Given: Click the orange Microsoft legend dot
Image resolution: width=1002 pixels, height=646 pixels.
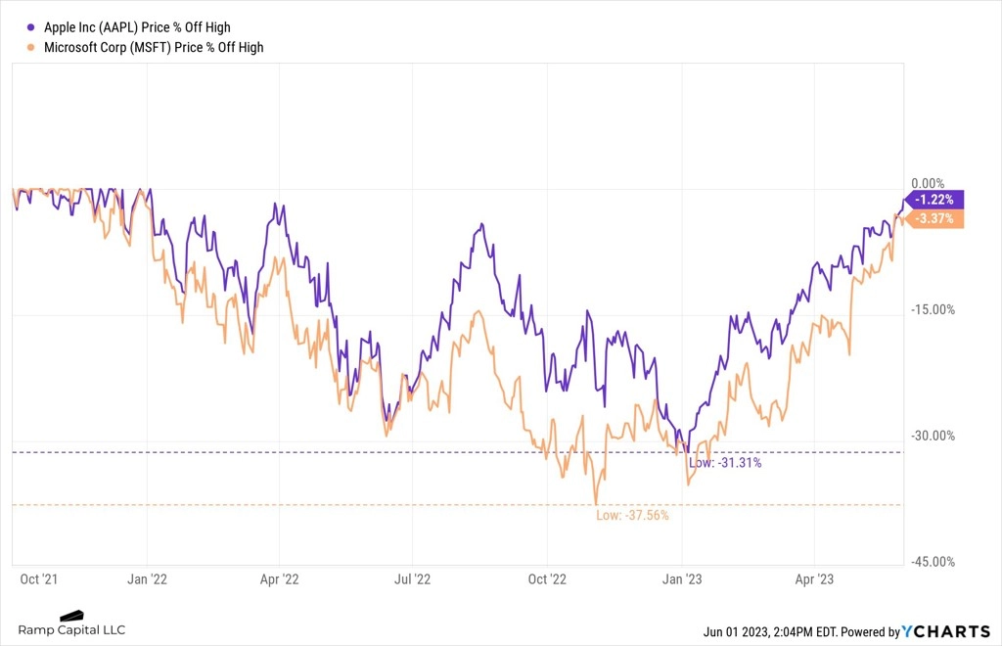Looking at the screenshot, I should [x=30, y=47].
